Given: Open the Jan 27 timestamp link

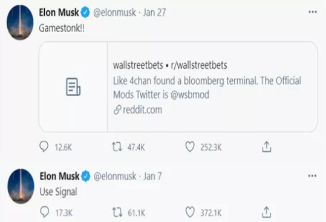Looking at the screenshot, I should [x=154, y=13].
